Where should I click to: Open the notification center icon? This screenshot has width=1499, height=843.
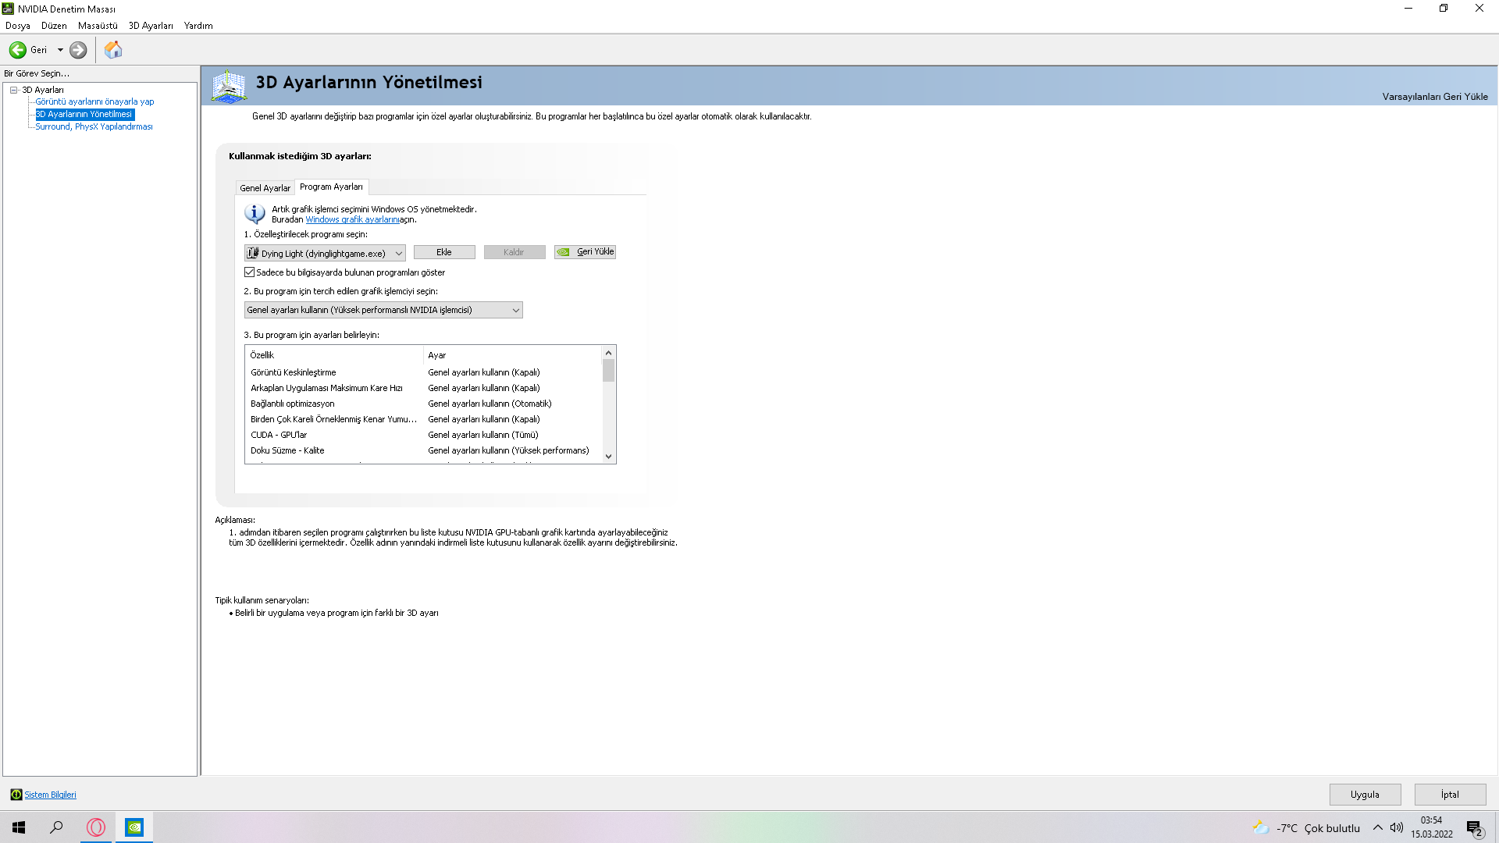(1475, 828)
